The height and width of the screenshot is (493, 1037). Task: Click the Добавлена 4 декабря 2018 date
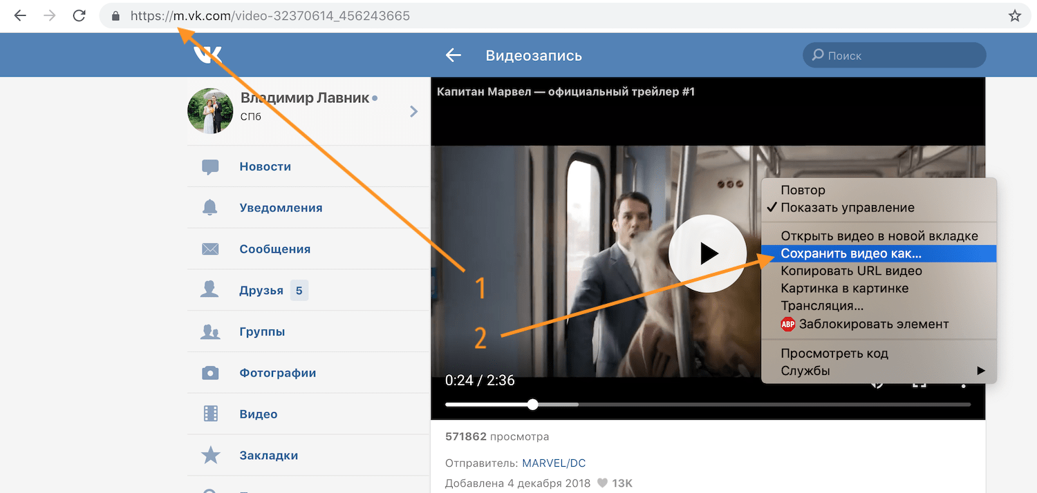tap(518, 483)
